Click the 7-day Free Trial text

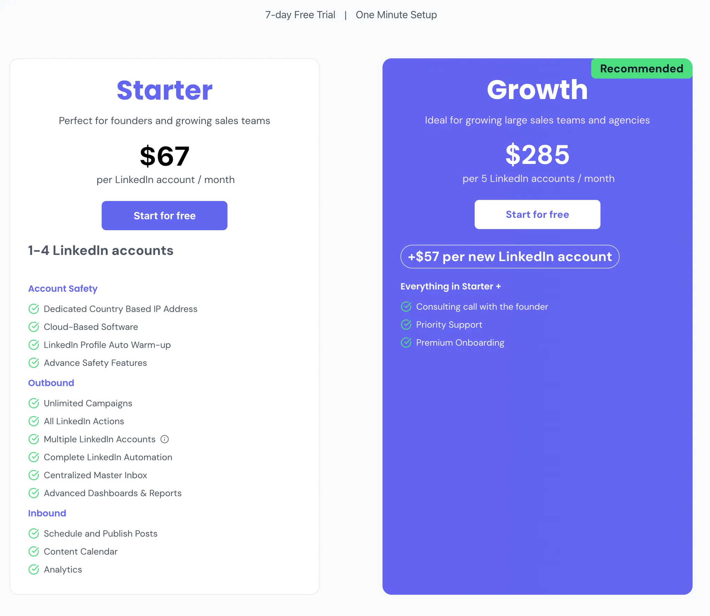click(300, 15)
